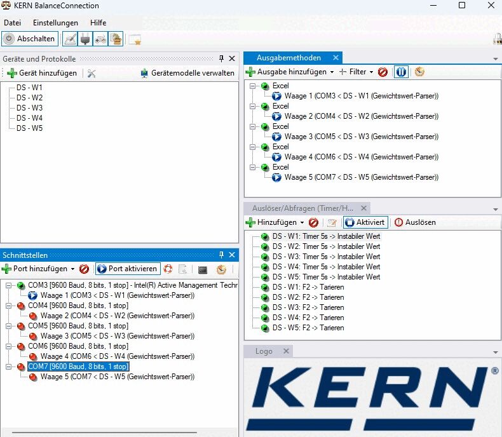Click the red delete icon in Auslöser toolbar

click(x=313, y=222)
